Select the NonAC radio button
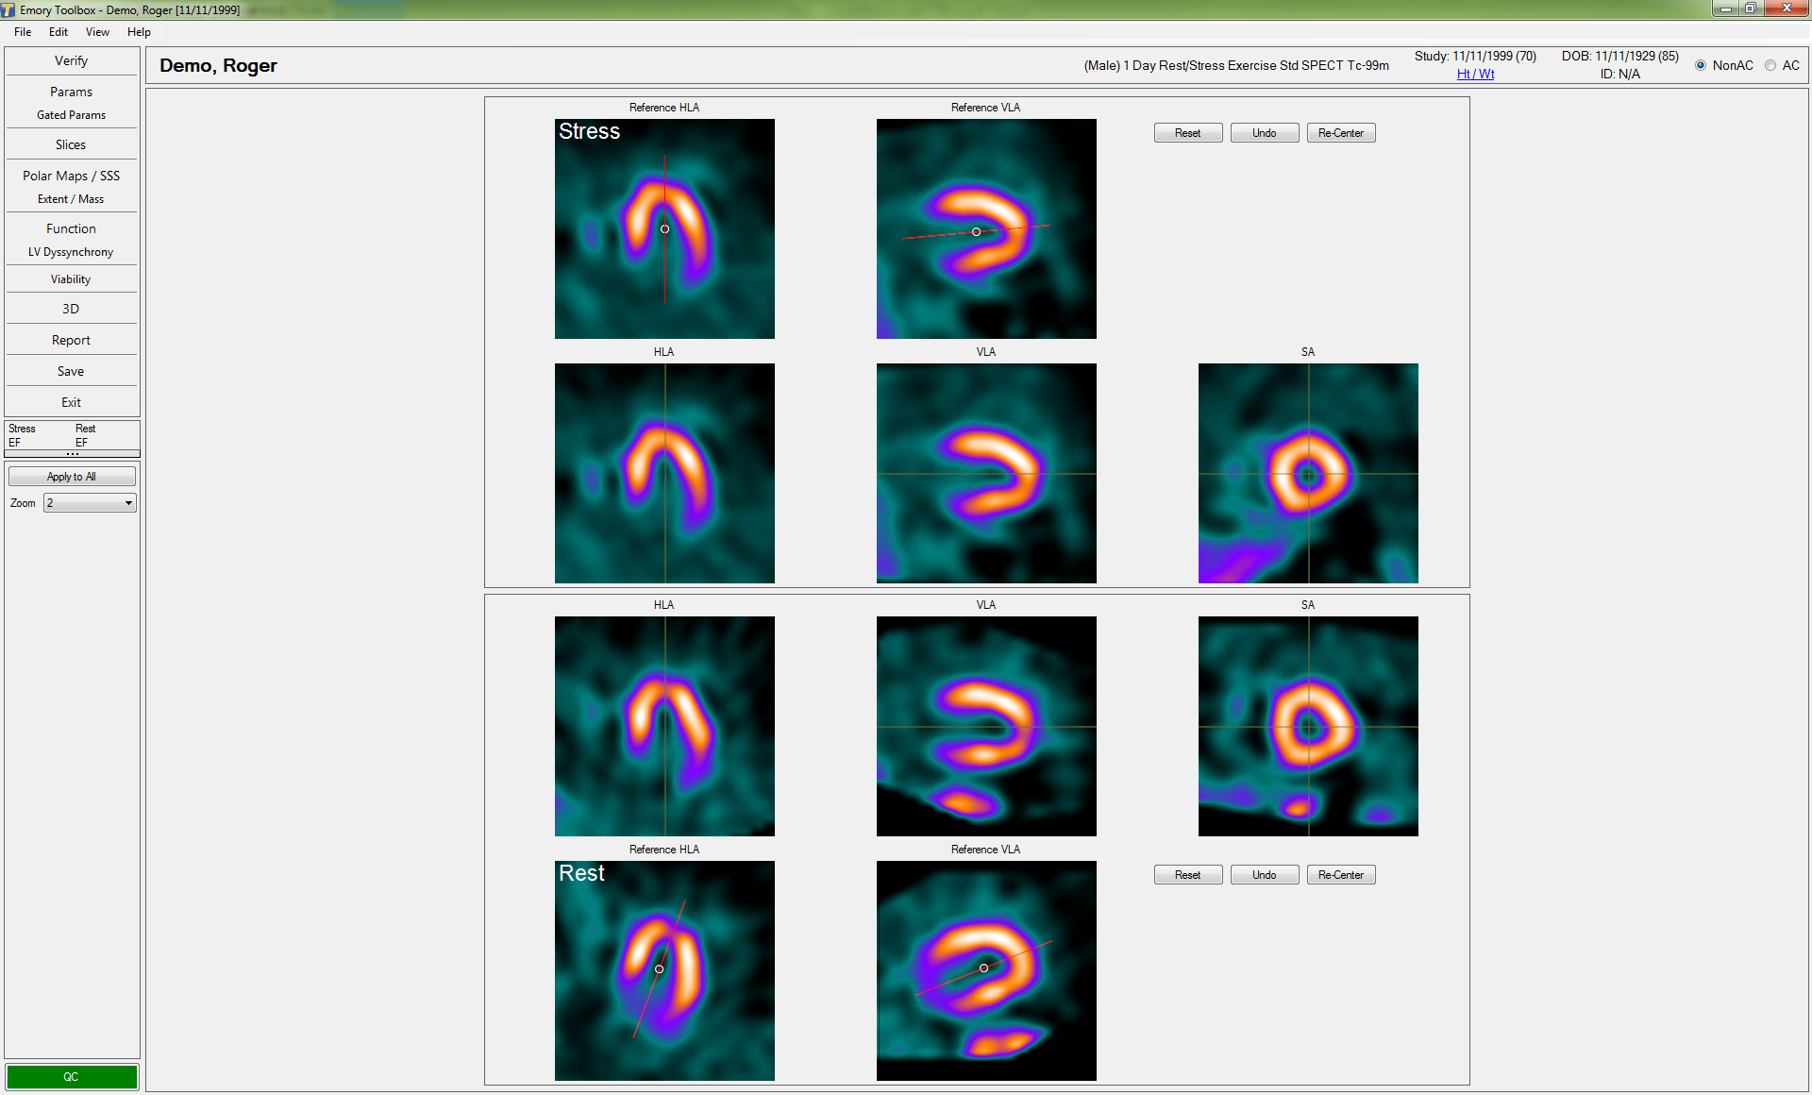The image size is (1812, 1095). [x=1701, y=65]
